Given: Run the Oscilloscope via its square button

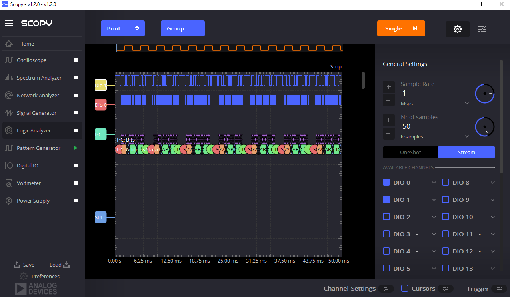Looking at the screenshot, I should 76,60.
